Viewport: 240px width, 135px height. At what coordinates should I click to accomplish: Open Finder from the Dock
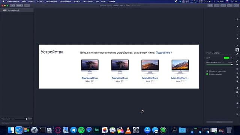pos(11,130)
